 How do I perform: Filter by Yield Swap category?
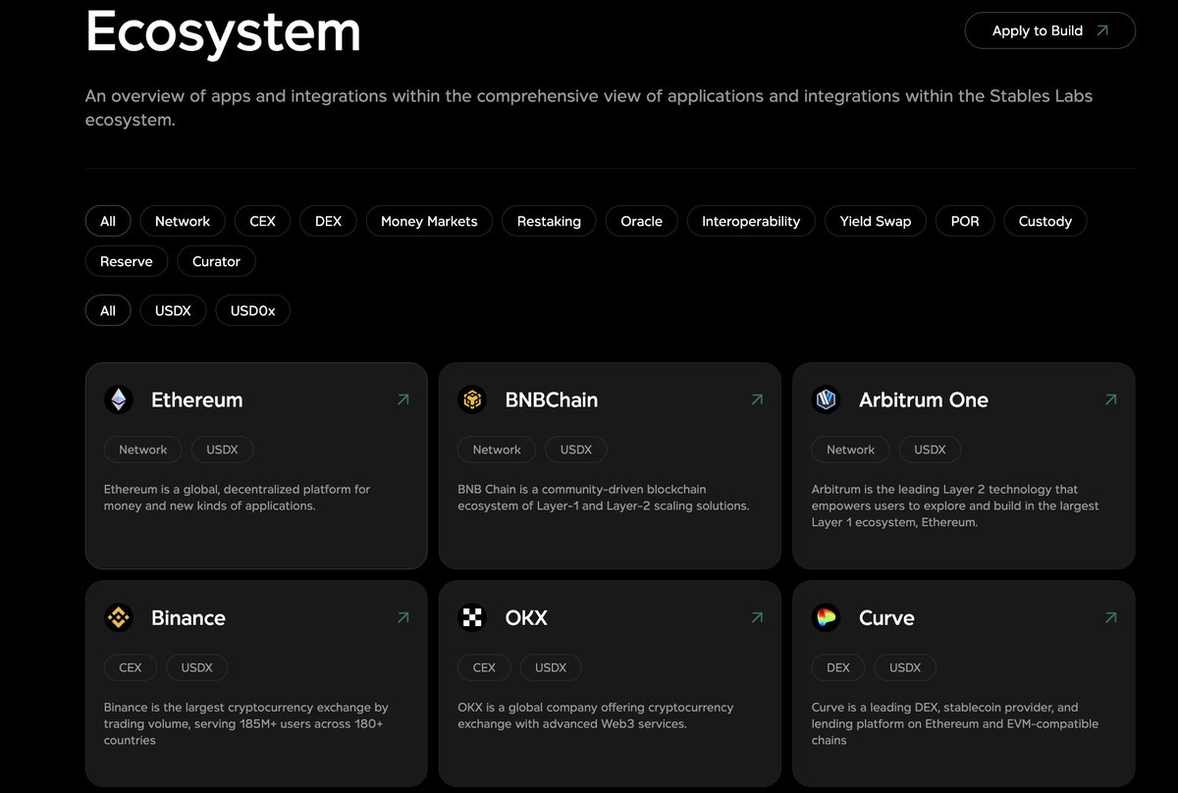point(876,221)
